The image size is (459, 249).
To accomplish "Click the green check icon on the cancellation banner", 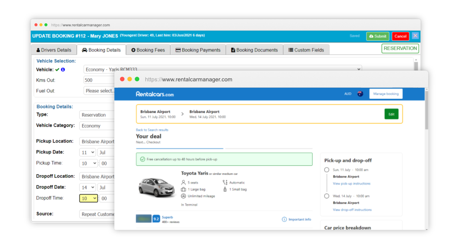I will pyautogui.click(x=142, y=159).
